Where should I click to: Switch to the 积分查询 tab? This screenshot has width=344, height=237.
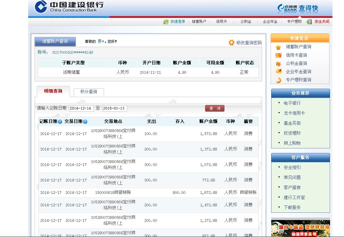[x=89, y=92]
